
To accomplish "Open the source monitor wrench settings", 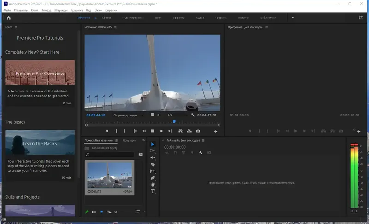I will 192,115.
